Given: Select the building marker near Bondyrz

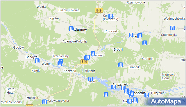Looking at the screenshot, I should point(37,61).
